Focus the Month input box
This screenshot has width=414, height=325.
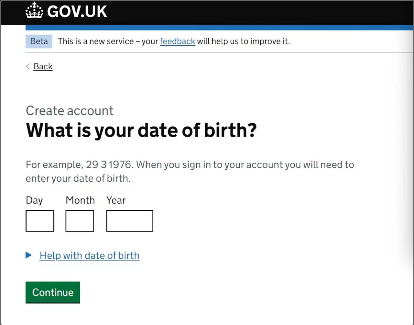click(80, 221)
